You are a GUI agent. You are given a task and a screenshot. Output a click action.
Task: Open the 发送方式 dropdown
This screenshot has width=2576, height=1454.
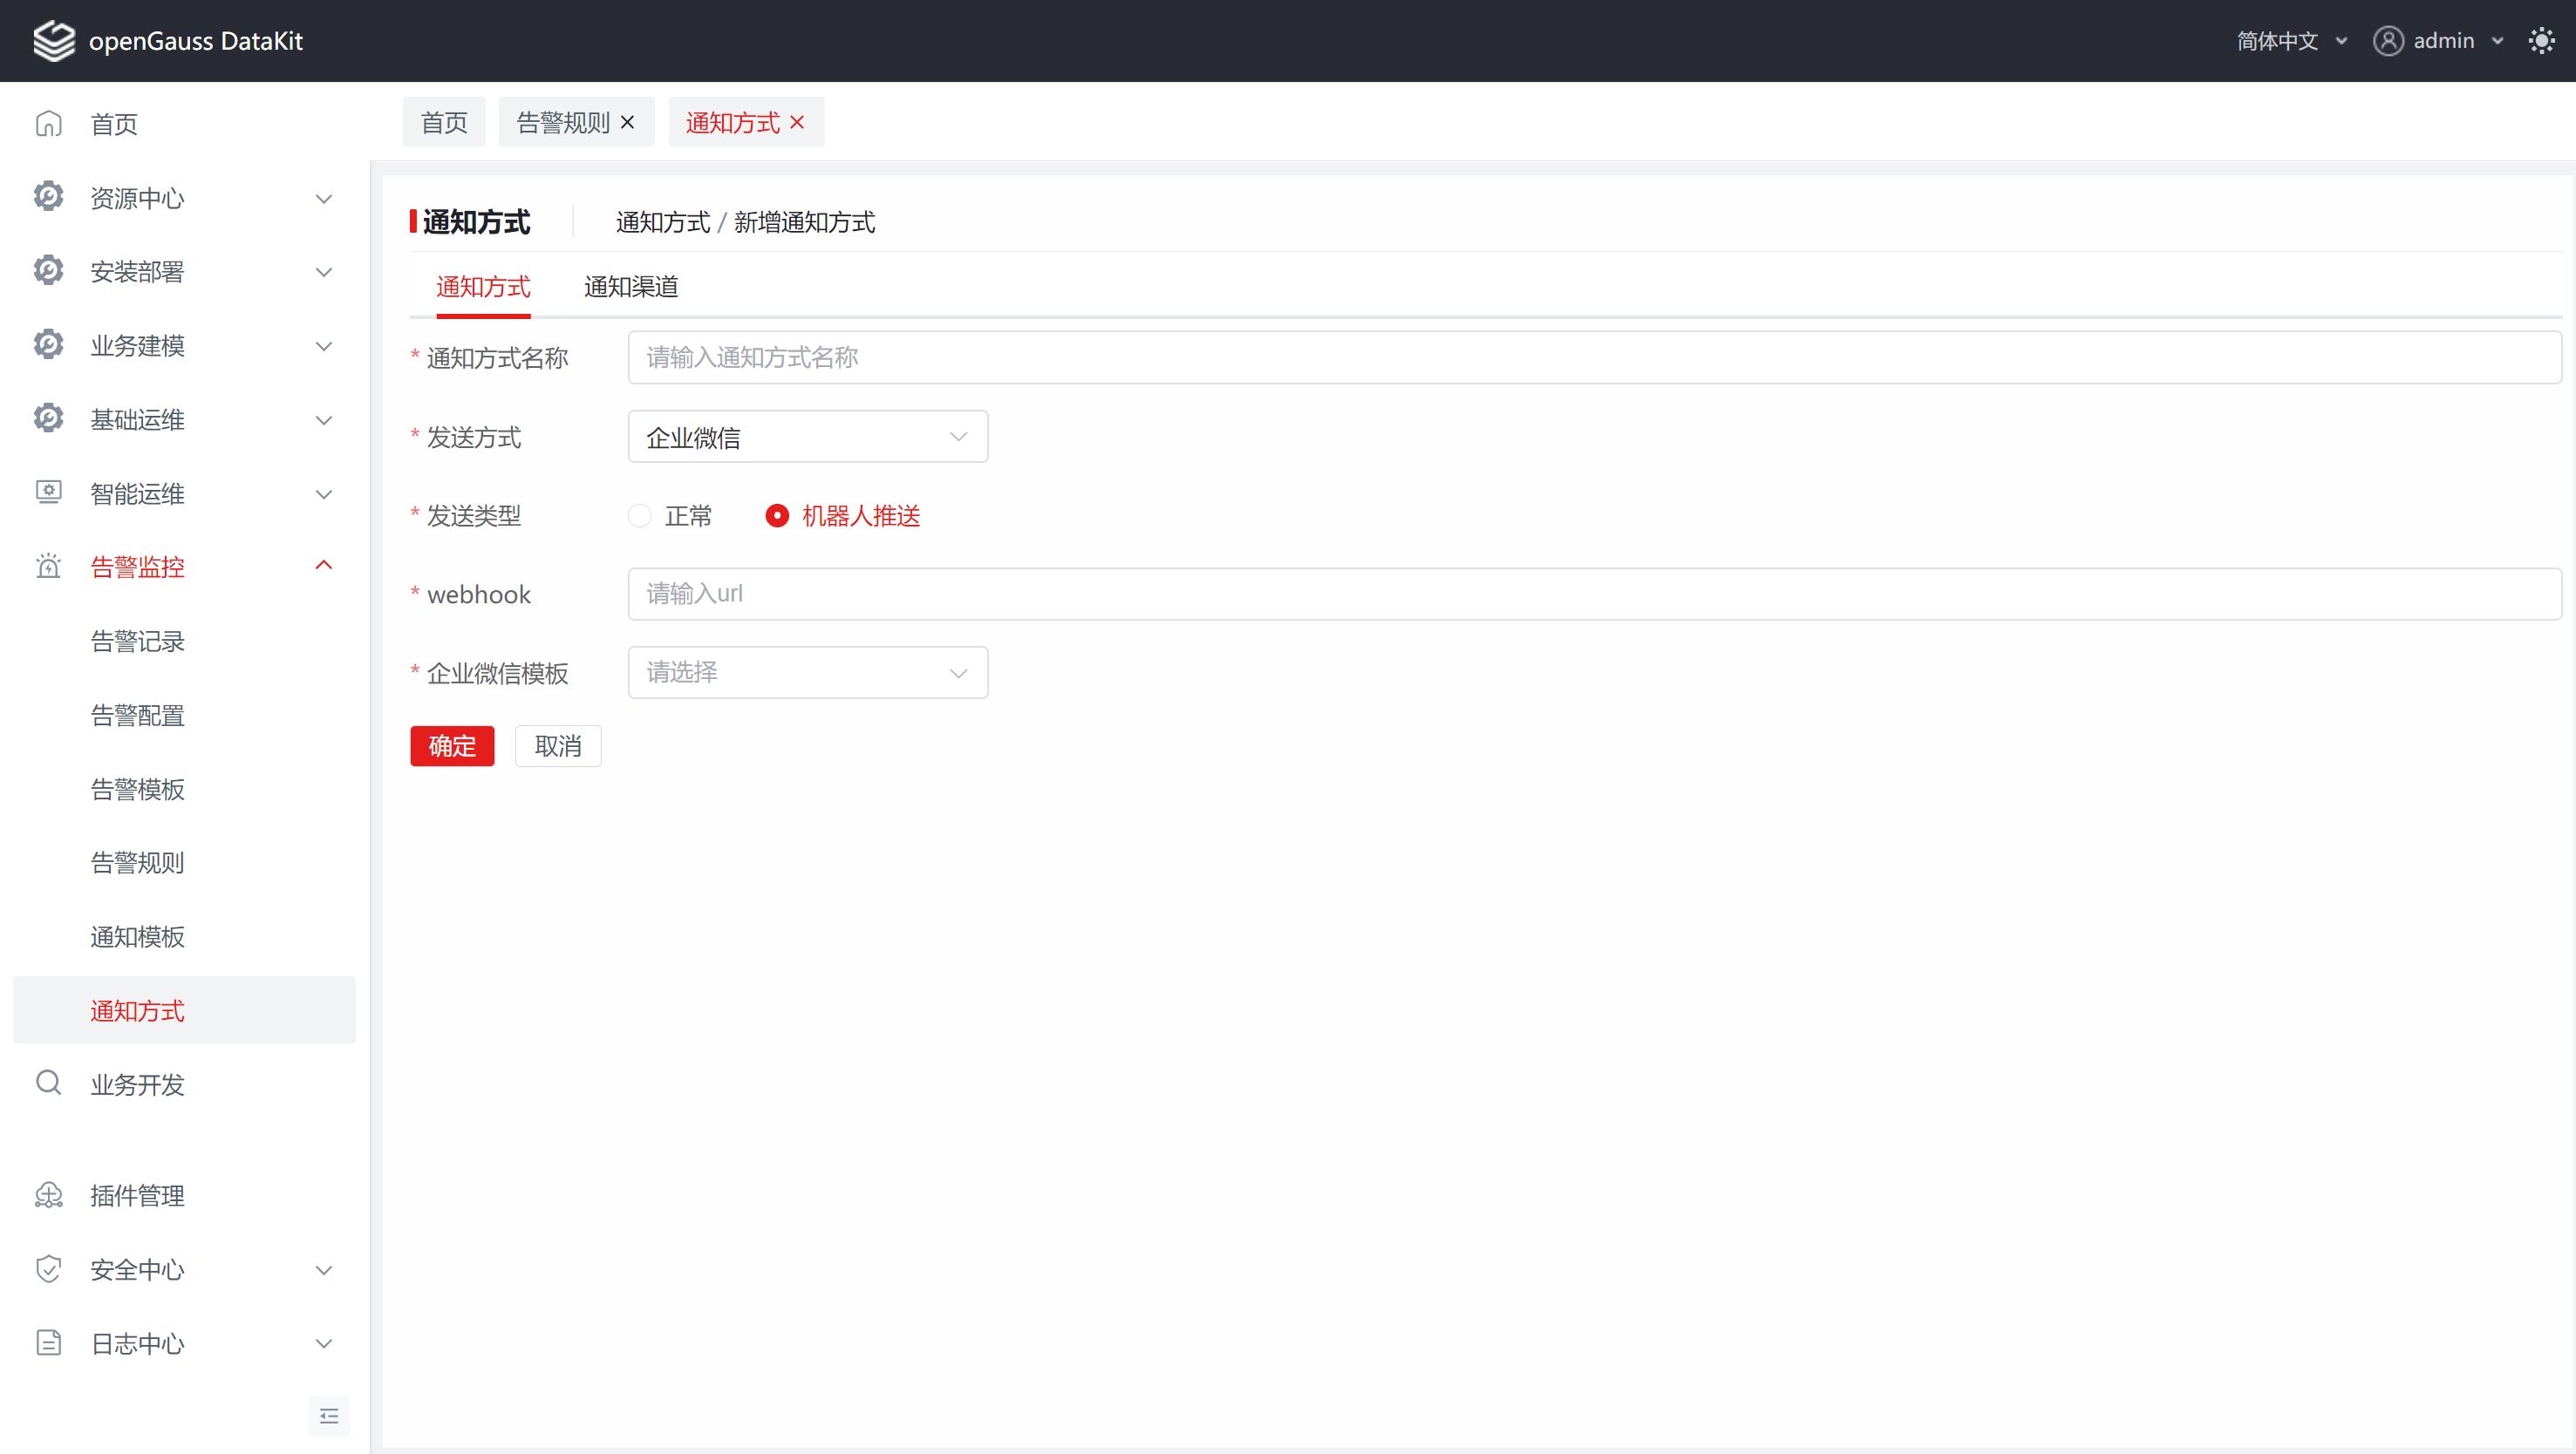(807, 437)
